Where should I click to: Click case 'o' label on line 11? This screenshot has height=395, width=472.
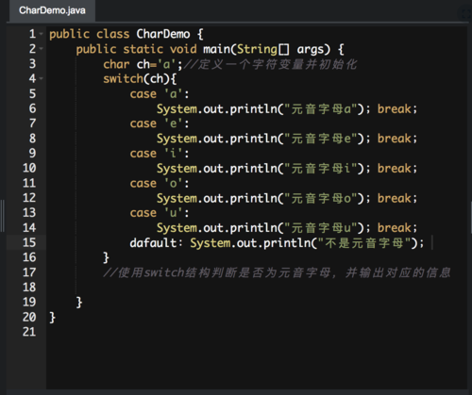pyautogui.click(x=160, y=183)
